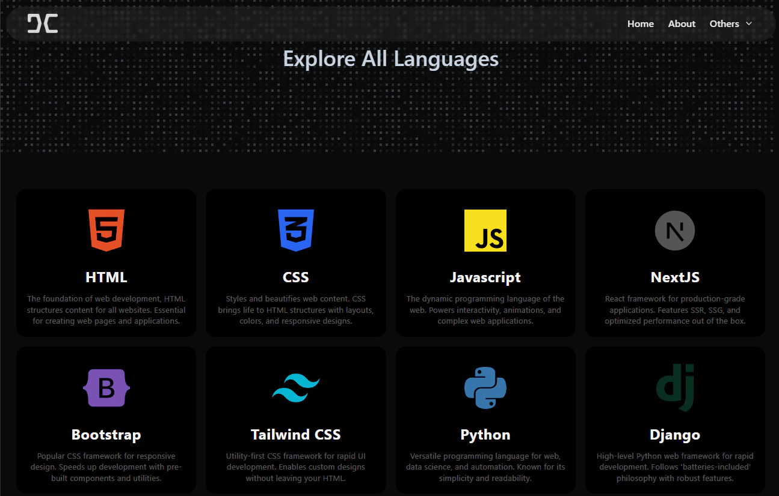Click the Tailwind CSS wave logo
779x496 pixels.
click(x=296, y=388)
